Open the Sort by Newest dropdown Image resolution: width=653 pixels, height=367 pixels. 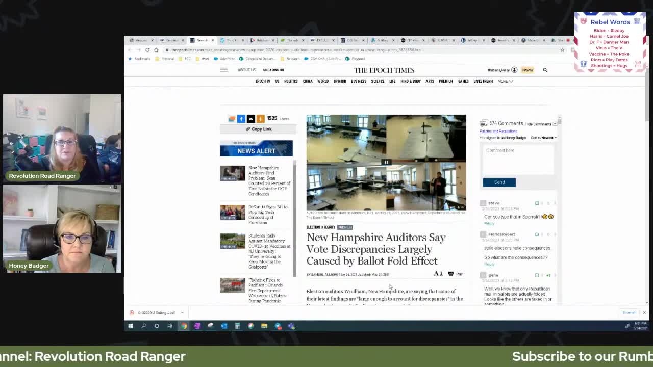point(543,138)
